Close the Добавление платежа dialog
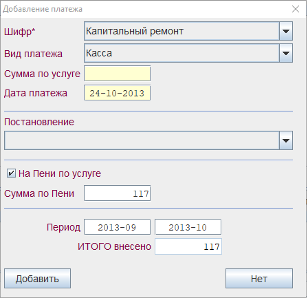 tap(296, 9)
